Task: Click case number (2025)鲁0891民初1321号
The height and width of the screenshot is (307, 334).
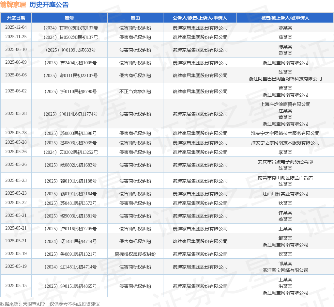Action: point(71,254)
